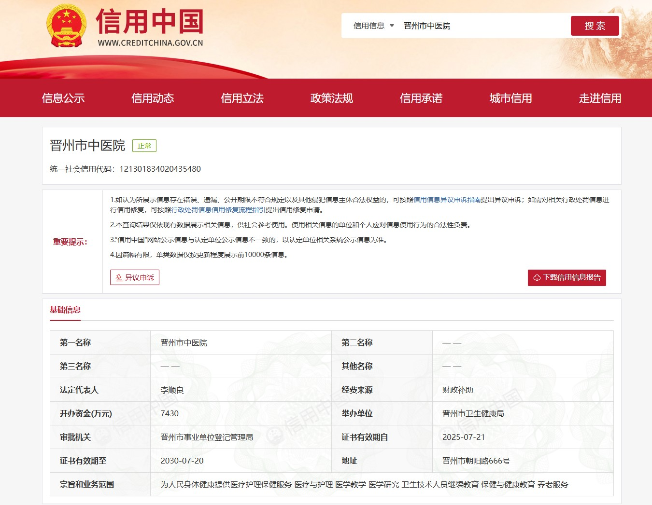Click the search box containing 晋州市中医院

[483, 26]
